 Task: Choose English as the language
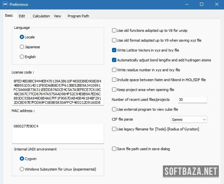(22, 57)
